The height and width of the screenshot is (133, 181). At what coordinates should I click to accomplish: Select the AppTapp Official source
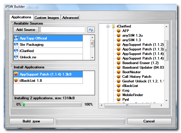coord(48,38)
